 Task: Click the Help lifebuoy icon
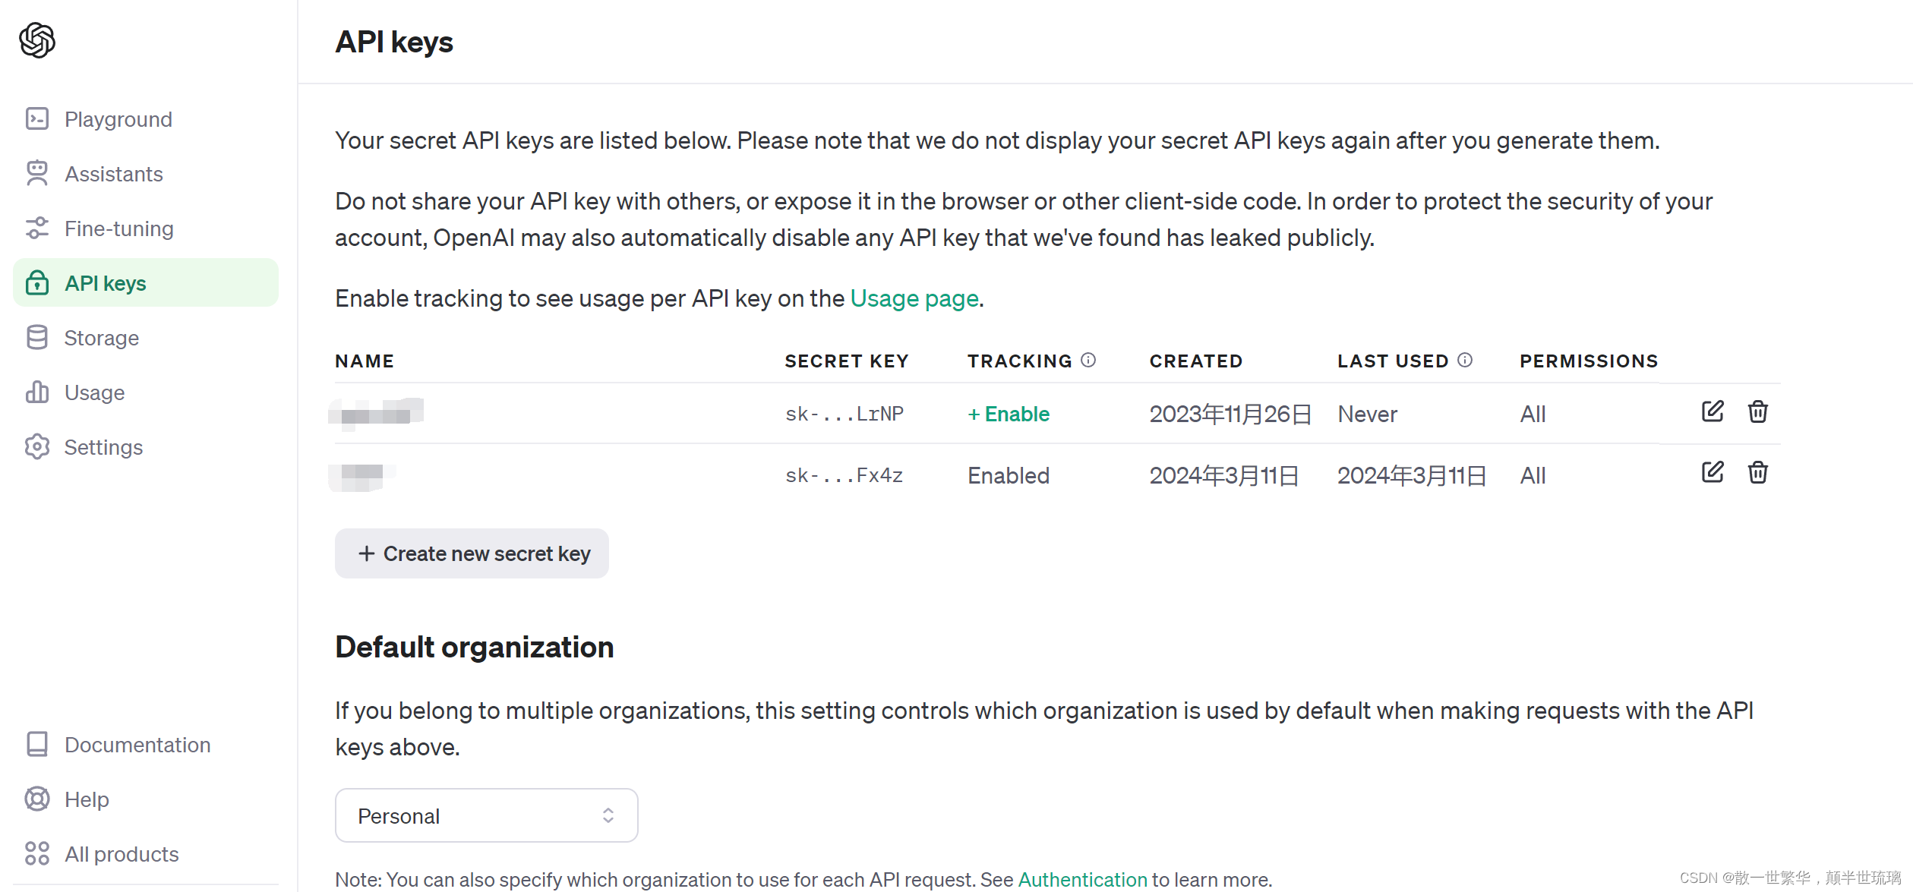click(x=37, y=799)
